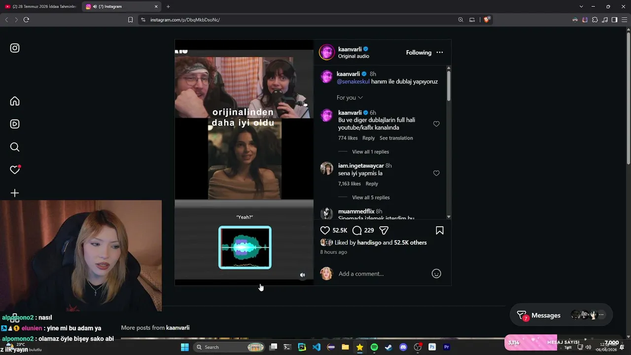Open the tab search dropdown arrow
Screen dimensions: 631x355
tap(581, 6)
